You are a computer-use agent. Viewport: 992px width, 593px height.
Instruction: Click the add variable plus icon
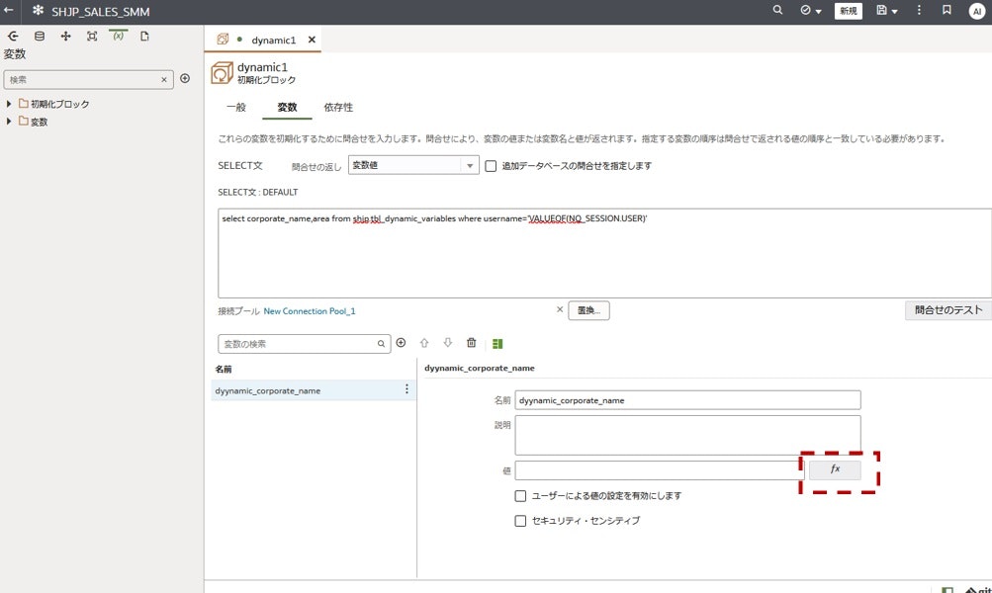(401, 343)
